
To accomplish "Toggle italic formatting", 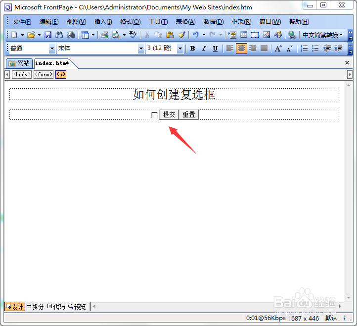I will (x=204, y=49).
